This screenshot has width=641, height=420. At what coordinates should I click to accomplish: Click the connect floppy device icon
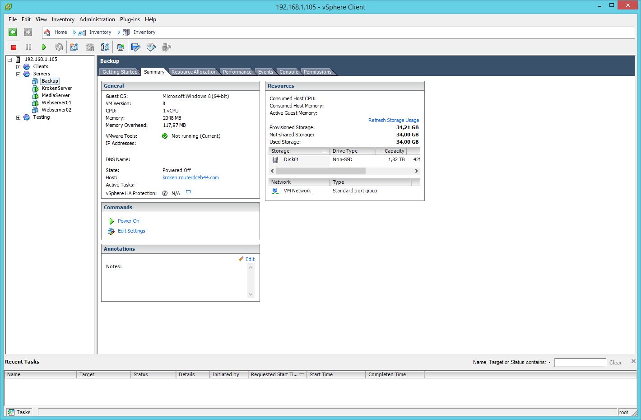(x=136, y=47)
